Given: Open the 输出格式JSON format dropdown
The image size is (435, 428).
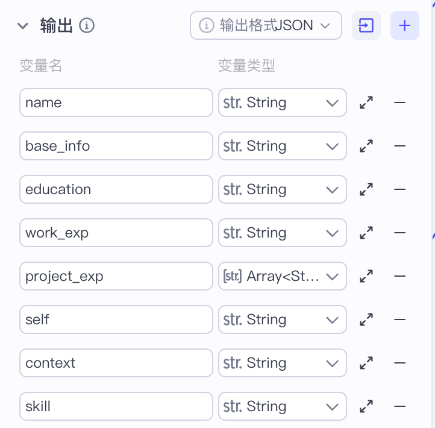Looking at the screenshot, I should (266, 25).
